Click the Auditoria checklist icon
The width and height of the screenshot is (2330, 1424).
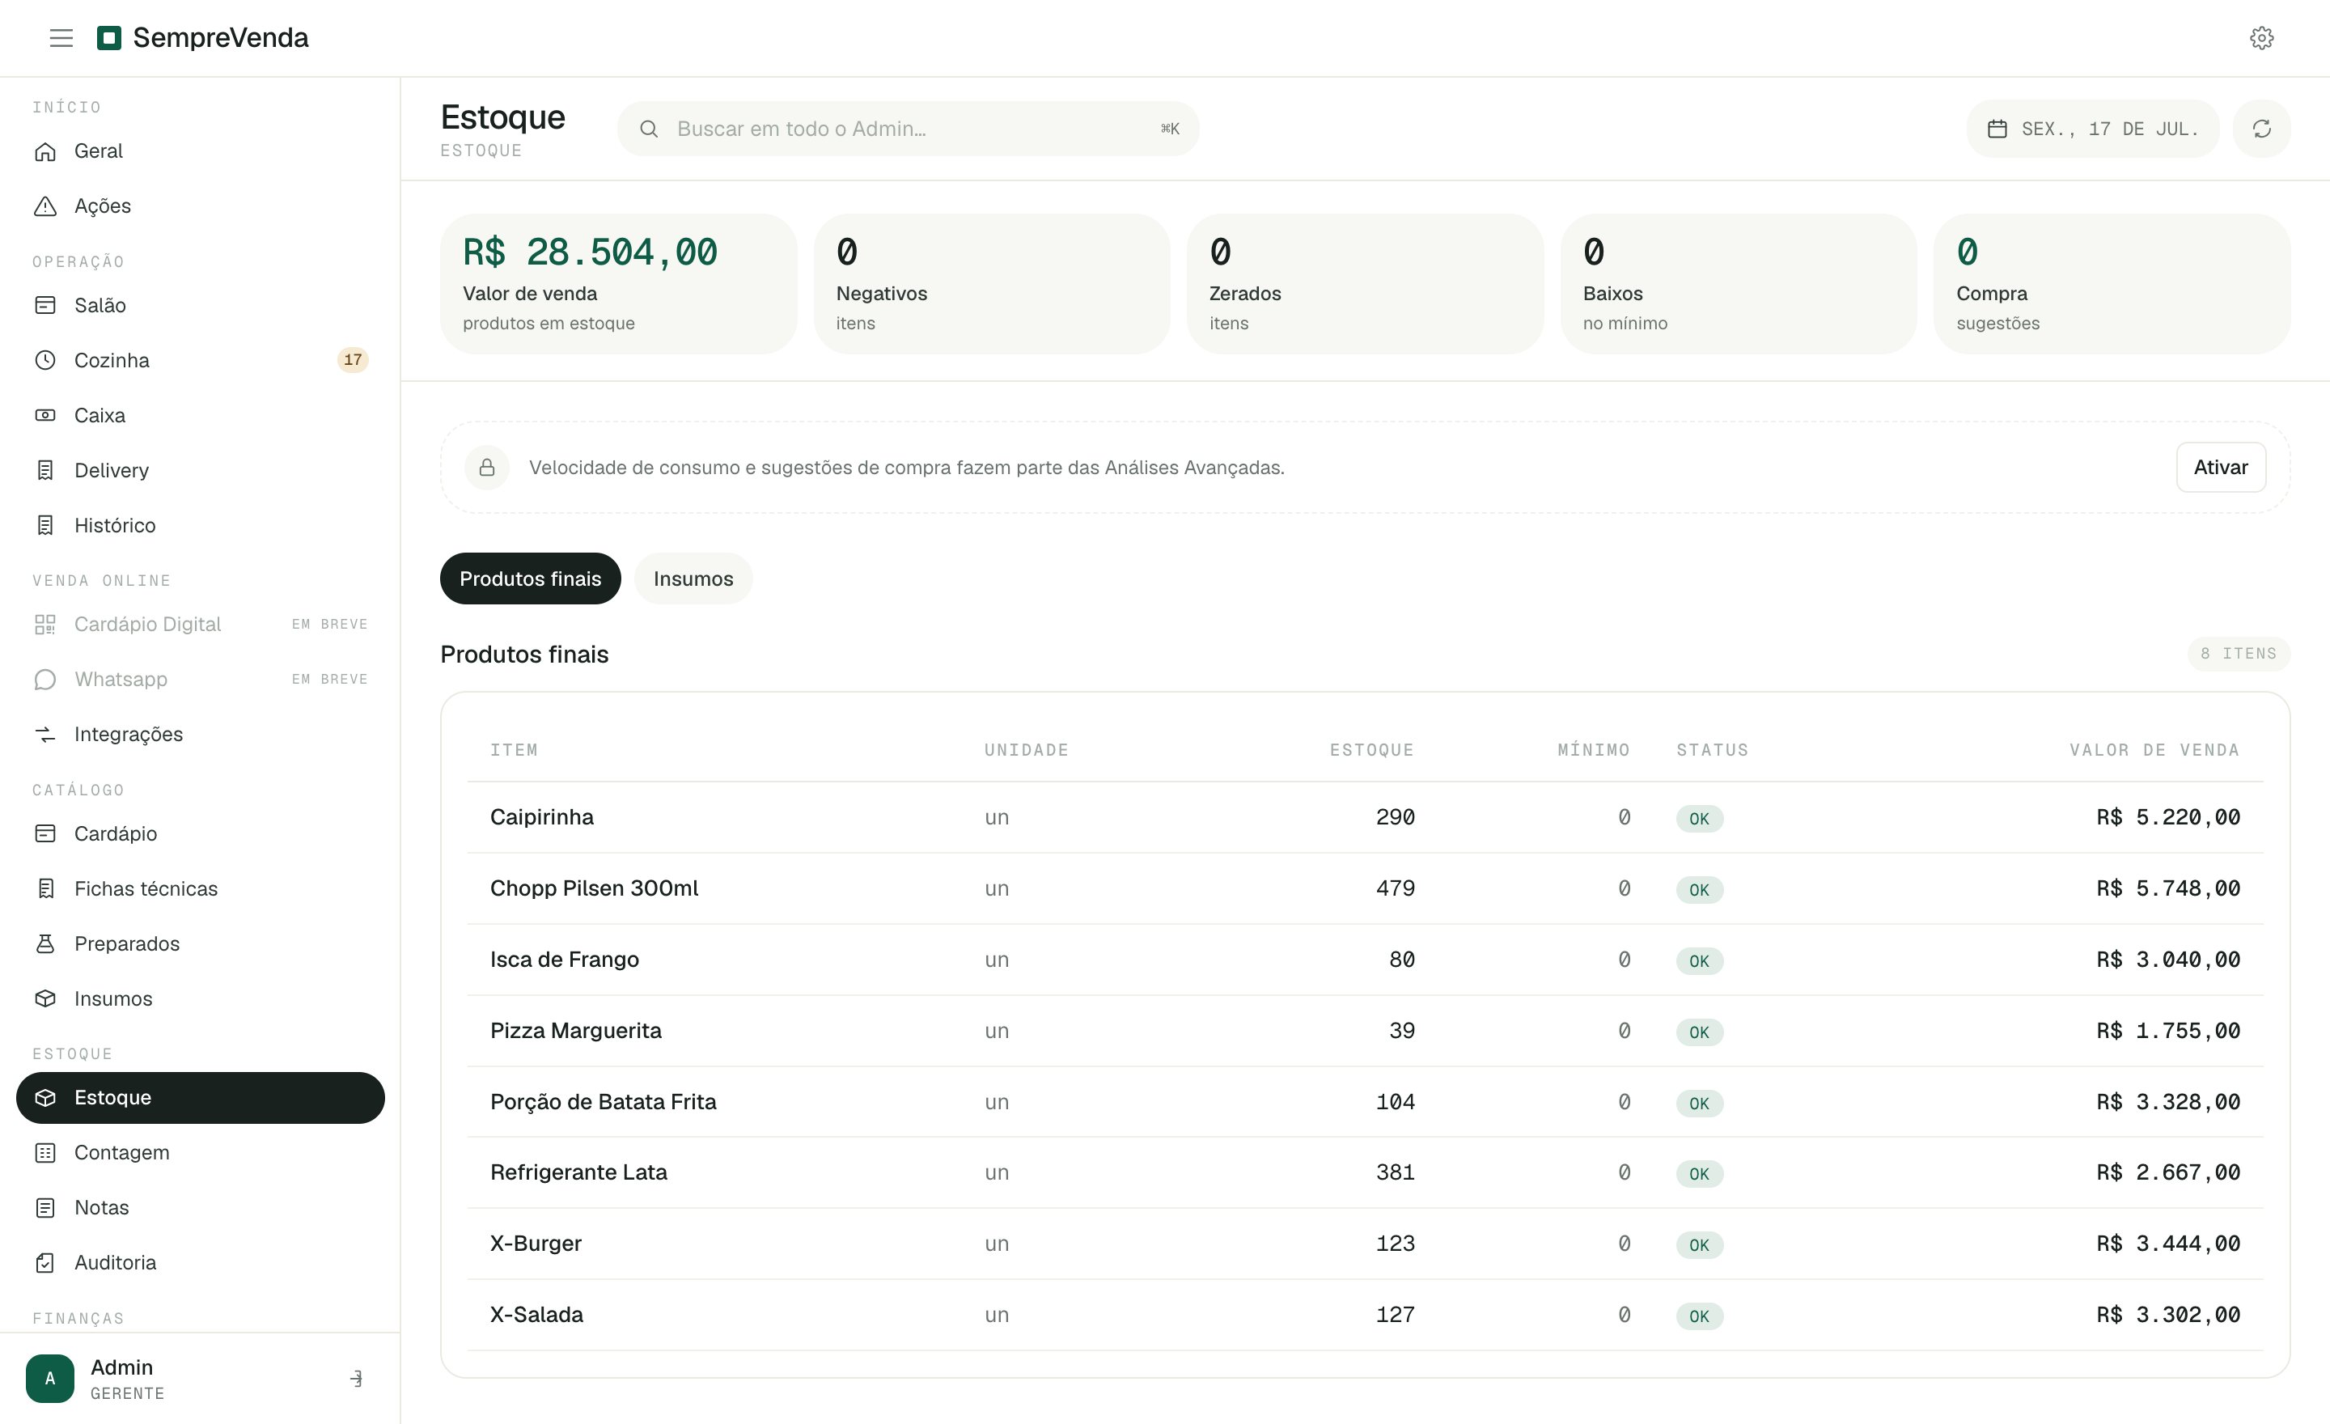pyautogui.click(x=45, y=1262)
